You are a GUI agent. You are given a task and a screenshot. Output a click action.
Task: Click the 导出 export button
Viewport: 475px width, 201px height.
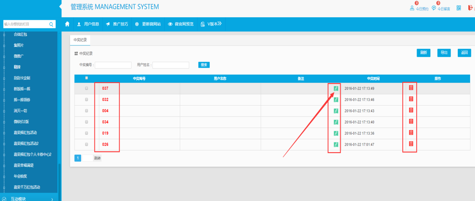click(444, 53)
